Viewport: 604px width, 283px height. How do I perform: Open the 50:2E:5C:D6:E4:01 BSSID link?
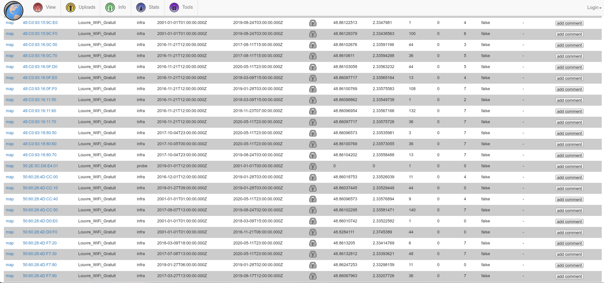pos(40,166)
